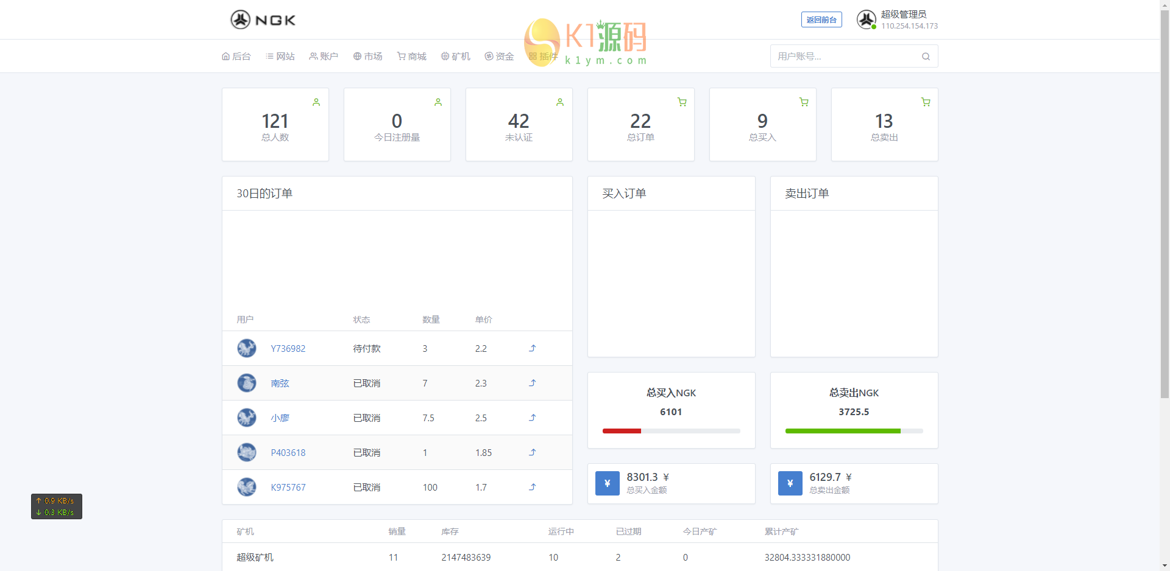Click the cart icon on 总订单 card
The height and width of the screenshot is (571, 1170).
point(682,102)
